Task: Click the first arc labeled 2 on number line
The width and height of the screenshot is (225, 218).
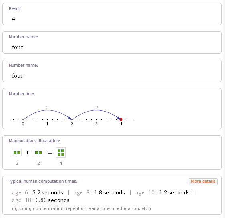Action: click(48, 110)
